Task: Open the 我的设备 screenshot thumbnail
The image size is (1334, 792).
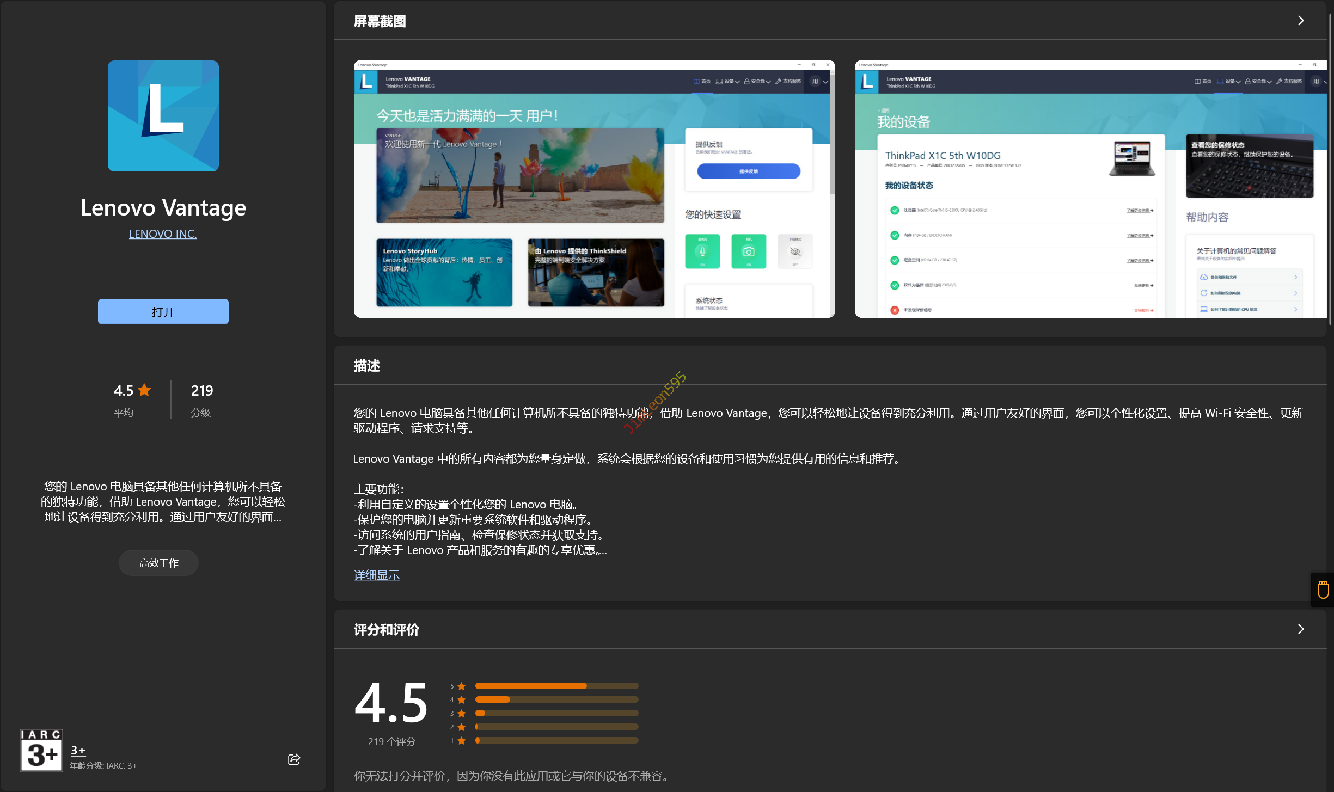Action: pyautogui.click(x=1090, y=189)
